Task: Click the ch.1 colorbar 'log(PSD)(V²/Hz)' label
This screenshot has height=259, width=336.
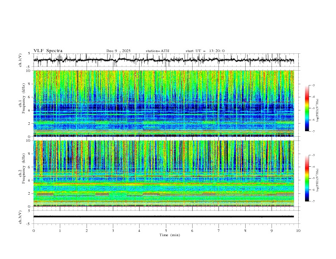Action: click(318, 110)
